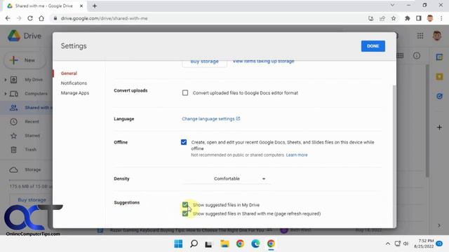Screen dimensions: 449x252
Task: Open Task View from taskbar
Action: pyautogui.click(x=208, y=244)
